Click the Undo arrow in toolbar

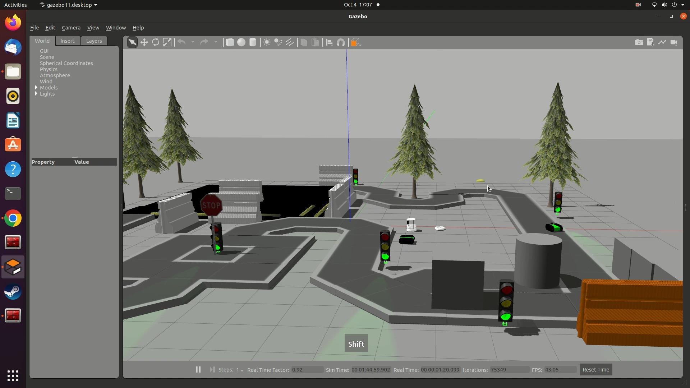181,42
